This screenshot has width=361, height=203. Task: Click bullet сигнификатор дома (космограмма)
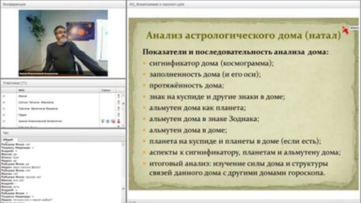pos(212,63)
